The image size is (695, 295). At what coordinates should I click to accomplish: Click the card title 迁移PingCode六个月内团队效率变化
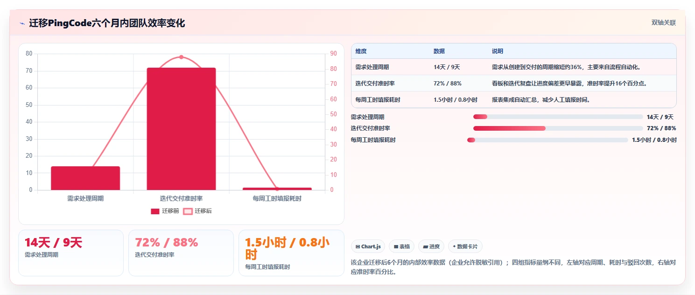click(x=107, y=23)
